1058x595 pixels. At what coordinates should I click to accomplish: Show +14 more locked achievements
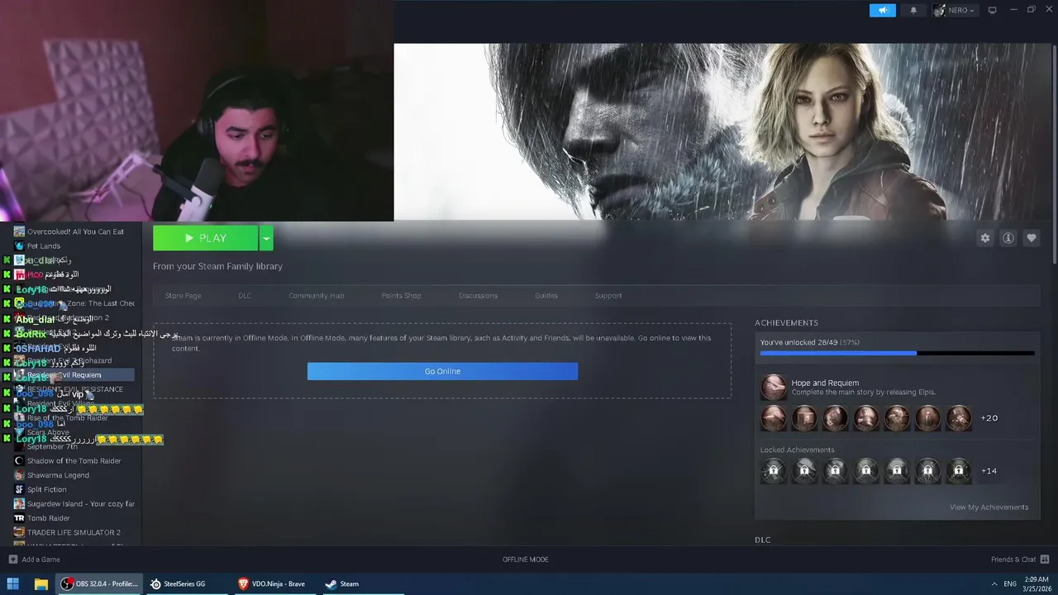coord(989,471)
